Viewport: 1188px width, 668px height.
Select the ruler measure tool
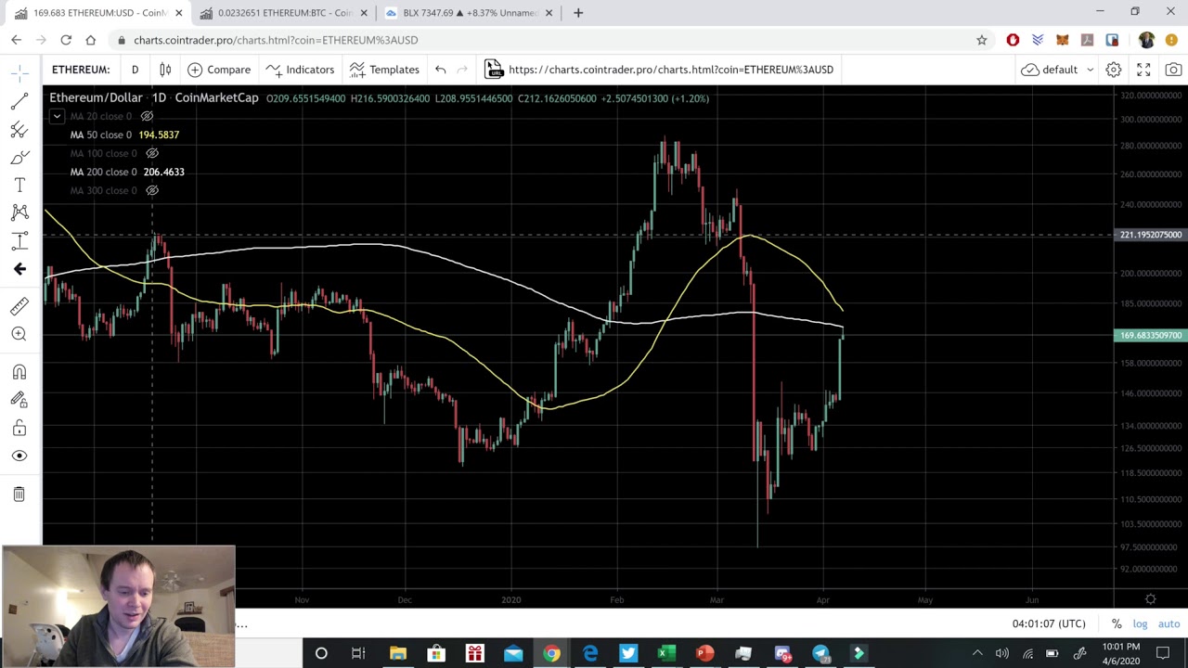pos(19,306)
